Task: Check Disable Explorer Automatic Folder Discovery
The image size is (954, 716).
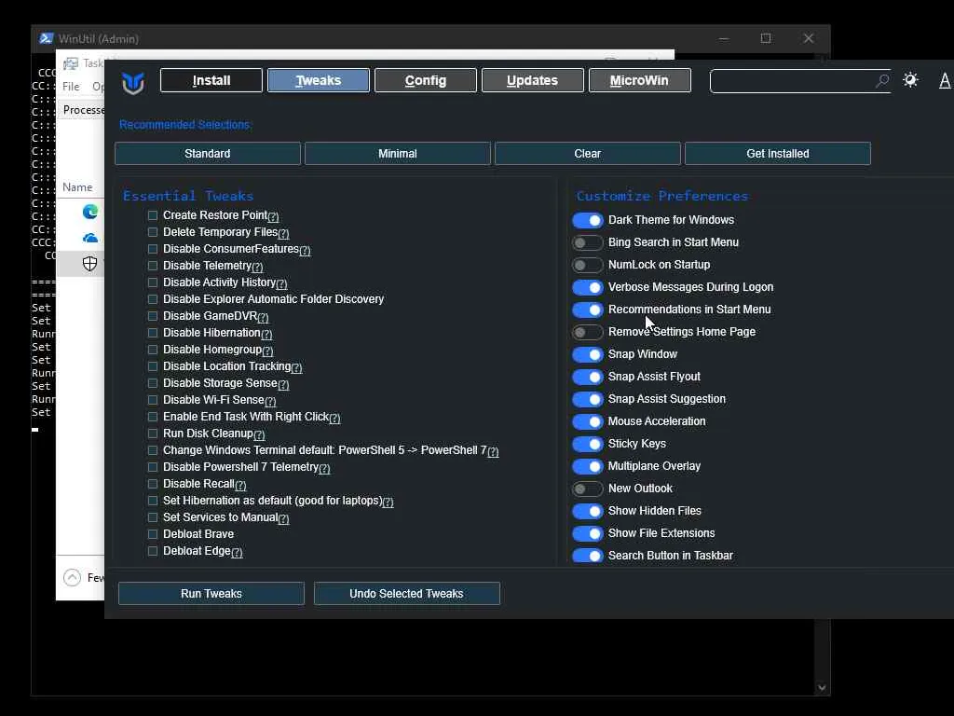Action: [x=153, y=299]
